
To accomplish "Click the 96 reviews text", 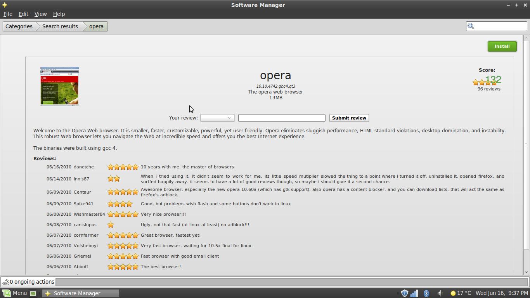I will (489, 89).
